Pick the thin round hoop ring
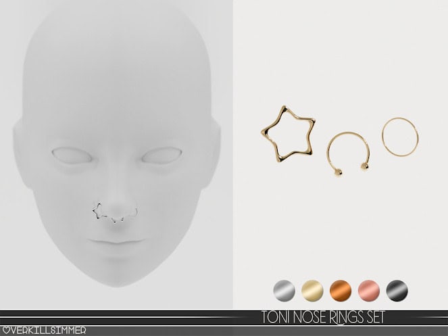 click(x=399, y=135)
